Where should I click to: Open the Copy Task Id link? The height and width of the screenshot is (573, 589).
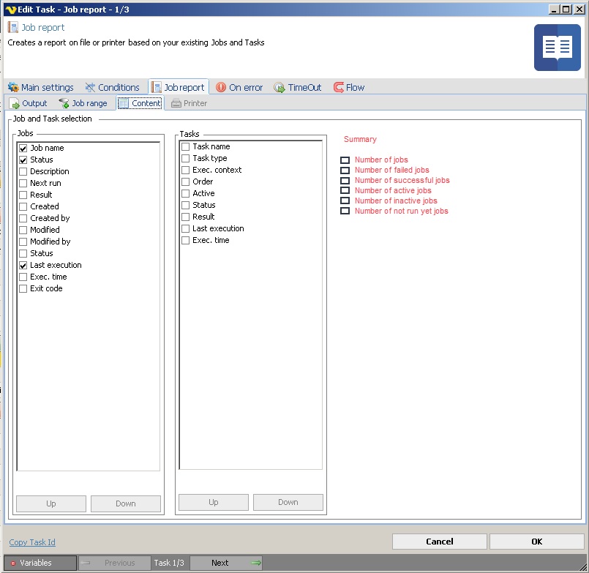click(32, 542)
